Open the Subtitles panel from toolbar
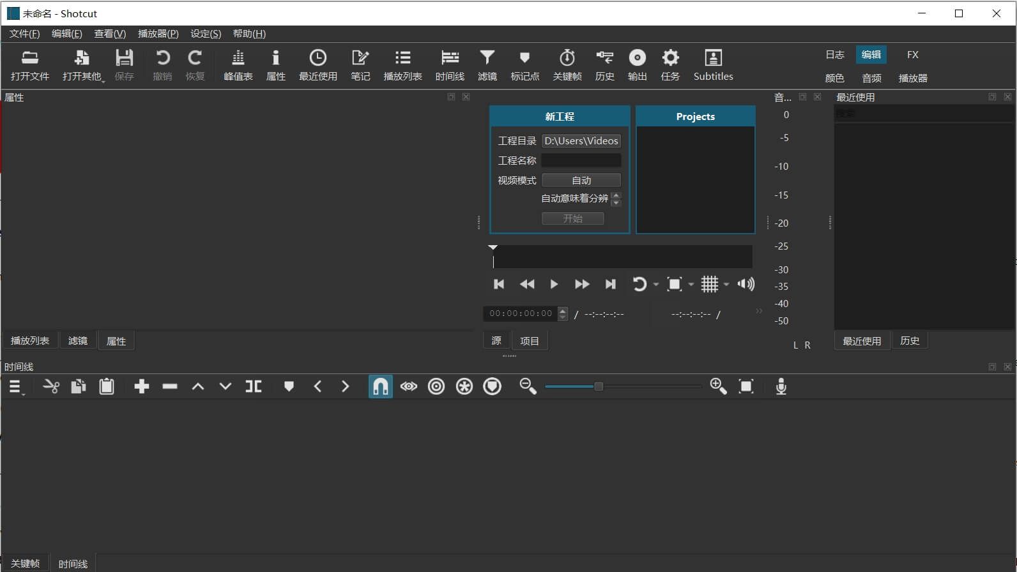Screen dimensions: 1017x572 click(x=713, y=65)
